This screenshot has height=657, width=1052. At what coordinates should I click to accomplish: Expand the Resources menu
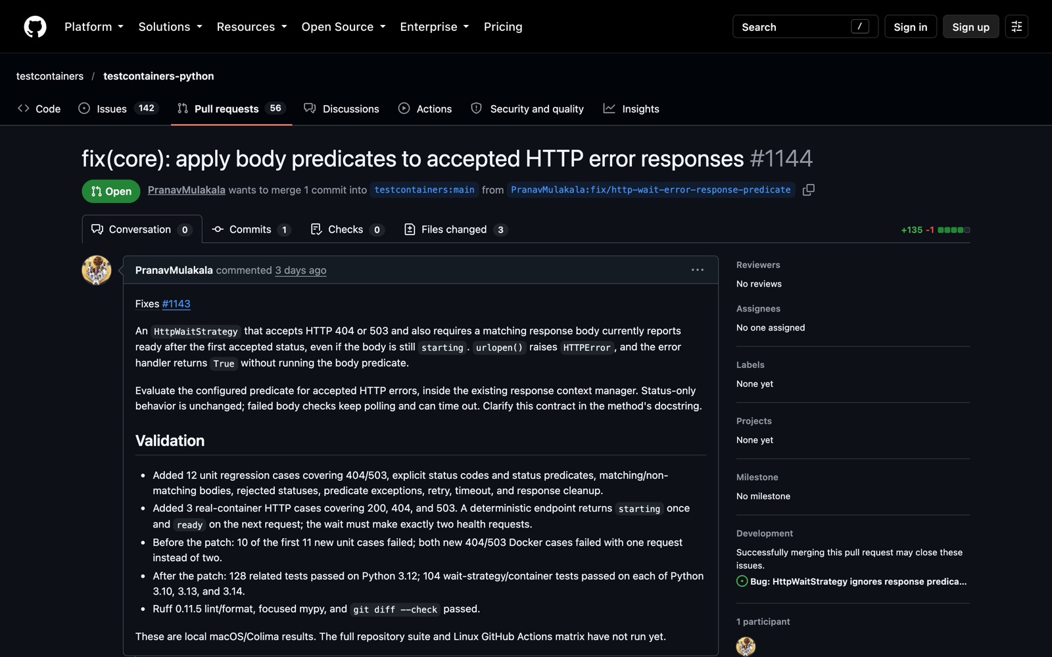click(x=252, y=27)
